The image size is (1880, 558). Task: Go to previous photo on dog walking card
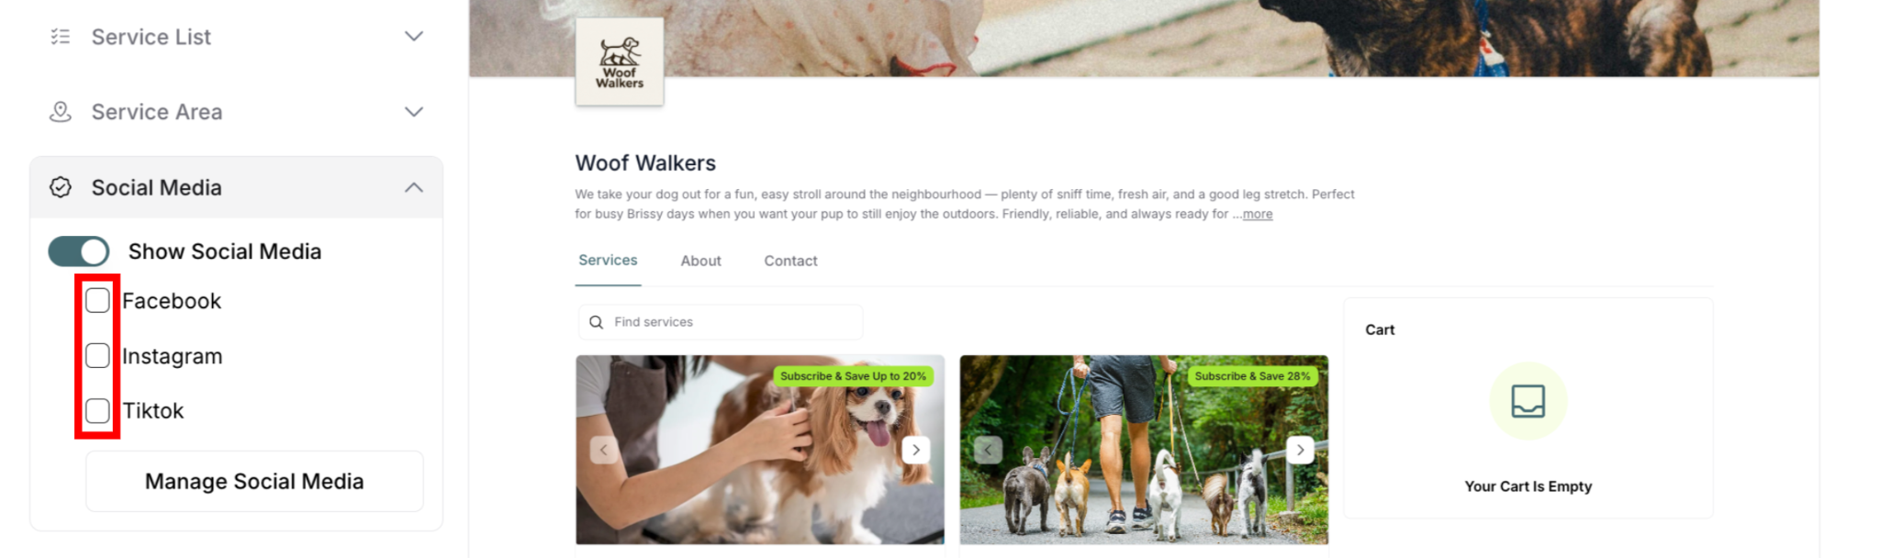[988, 450]
